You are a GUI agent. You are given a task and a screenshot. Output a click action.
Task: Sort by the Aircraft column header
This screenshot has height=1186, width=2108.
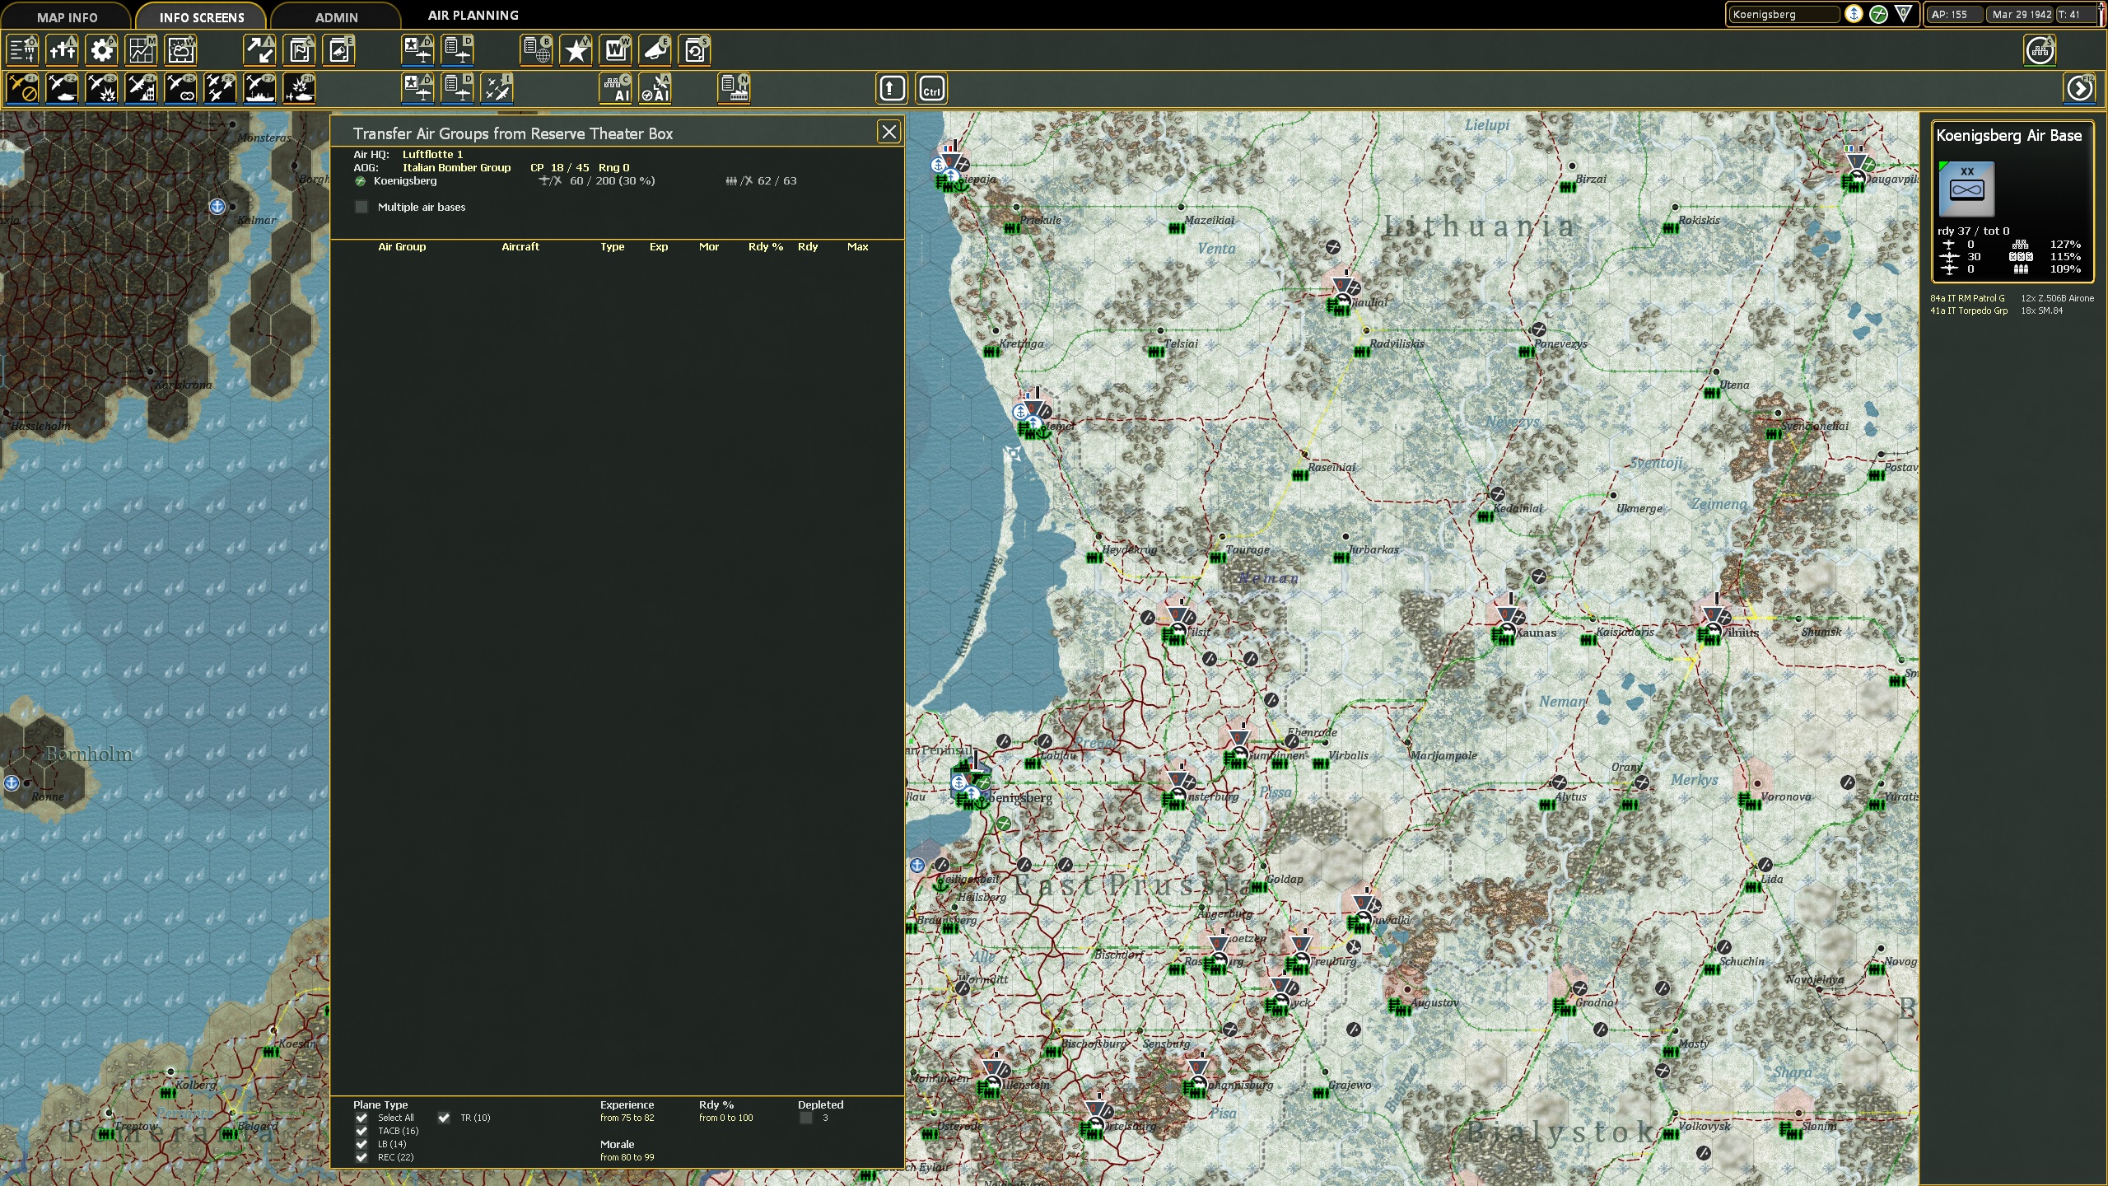(520, 246)
